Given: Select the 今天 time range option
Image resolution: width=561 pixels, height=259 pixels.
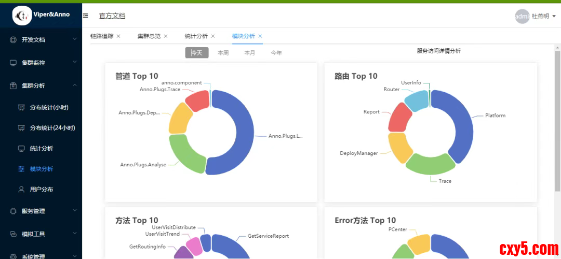Looking at the screenshot, I should click(x=197, y=53).
